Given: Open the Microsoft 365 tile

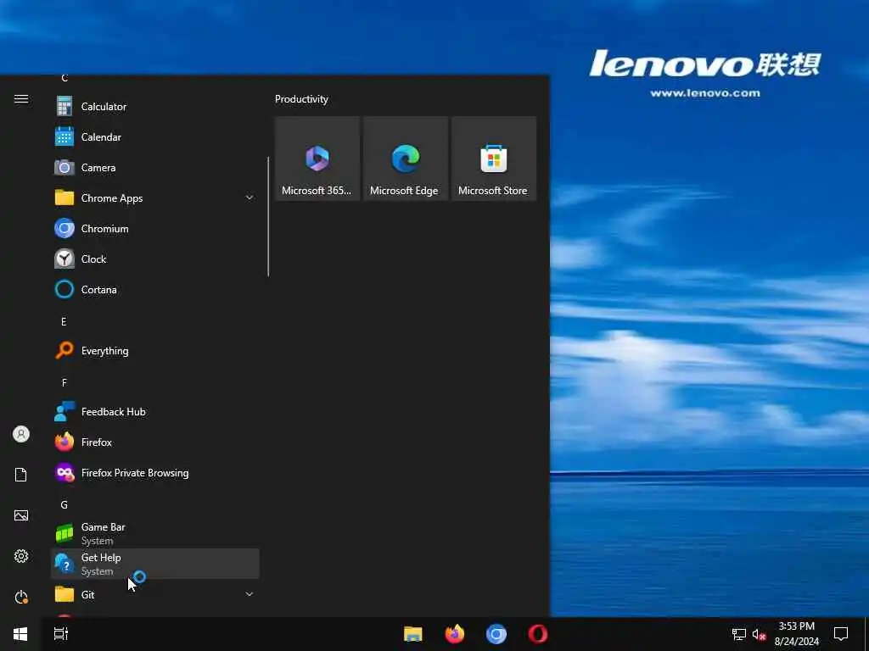Looking at the screenshot, I should point(317,159).
